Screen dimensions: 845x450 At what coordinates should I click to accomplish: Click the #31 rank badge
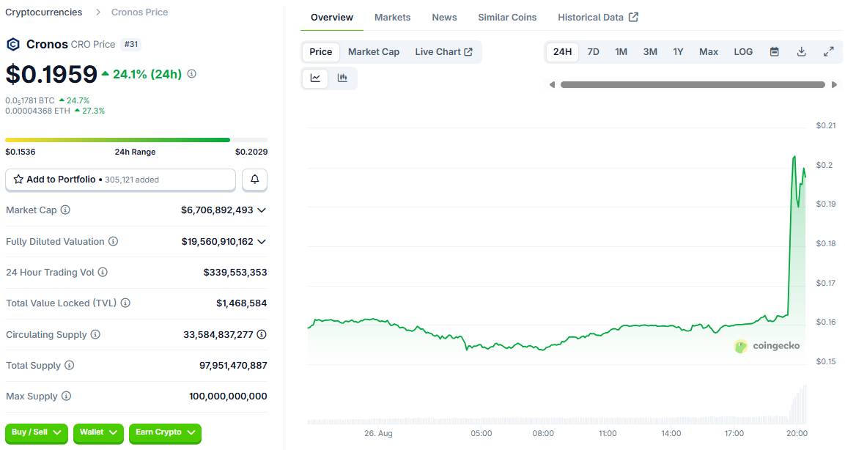click(x=131, y=44)
